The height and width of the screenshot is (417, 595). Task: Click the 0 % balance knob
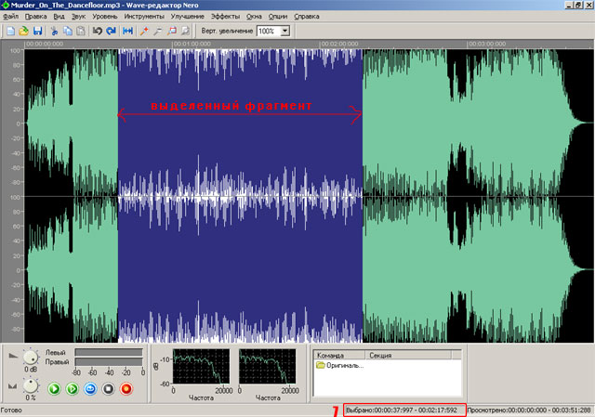pos(31,386)
